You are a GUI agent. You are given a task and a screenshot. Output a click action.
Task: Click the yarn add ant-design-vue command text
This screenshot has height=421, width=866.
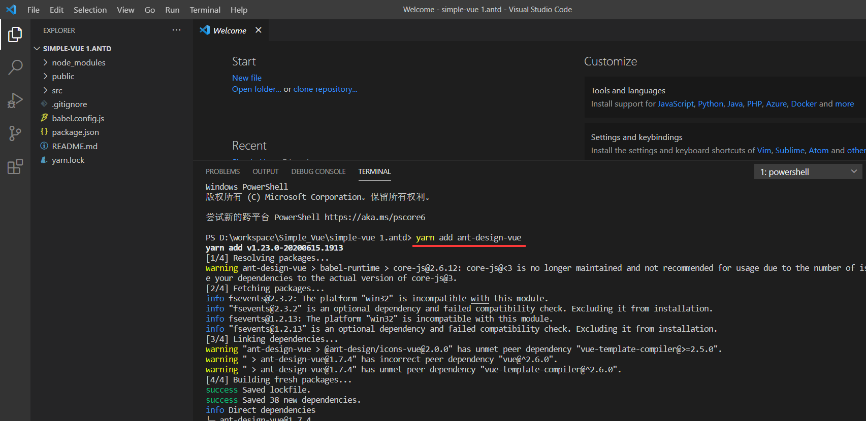[468, 237]
